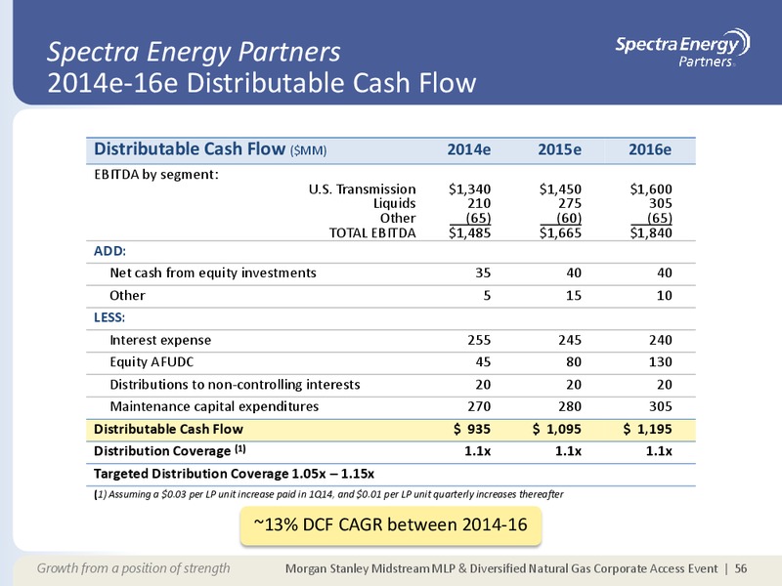Click the 'ADD:' section label
The height and width of the screenshot is (586, 782).
point(109,251)
